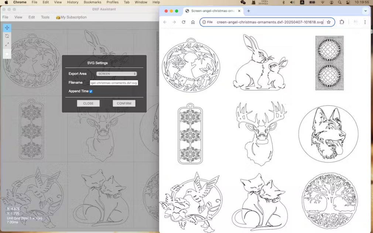Select the Rotate tool with circular arrows icon
Image resolution: width=373 pixels, height=233 pixels.
tap(7, 36)
